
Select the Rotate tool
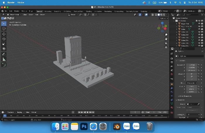4,39
